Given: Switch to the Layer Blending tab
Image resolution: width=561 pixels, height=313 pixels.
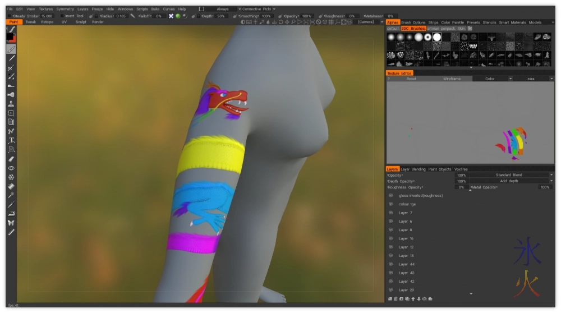Looking at the screenshot, I should (413, 169).
